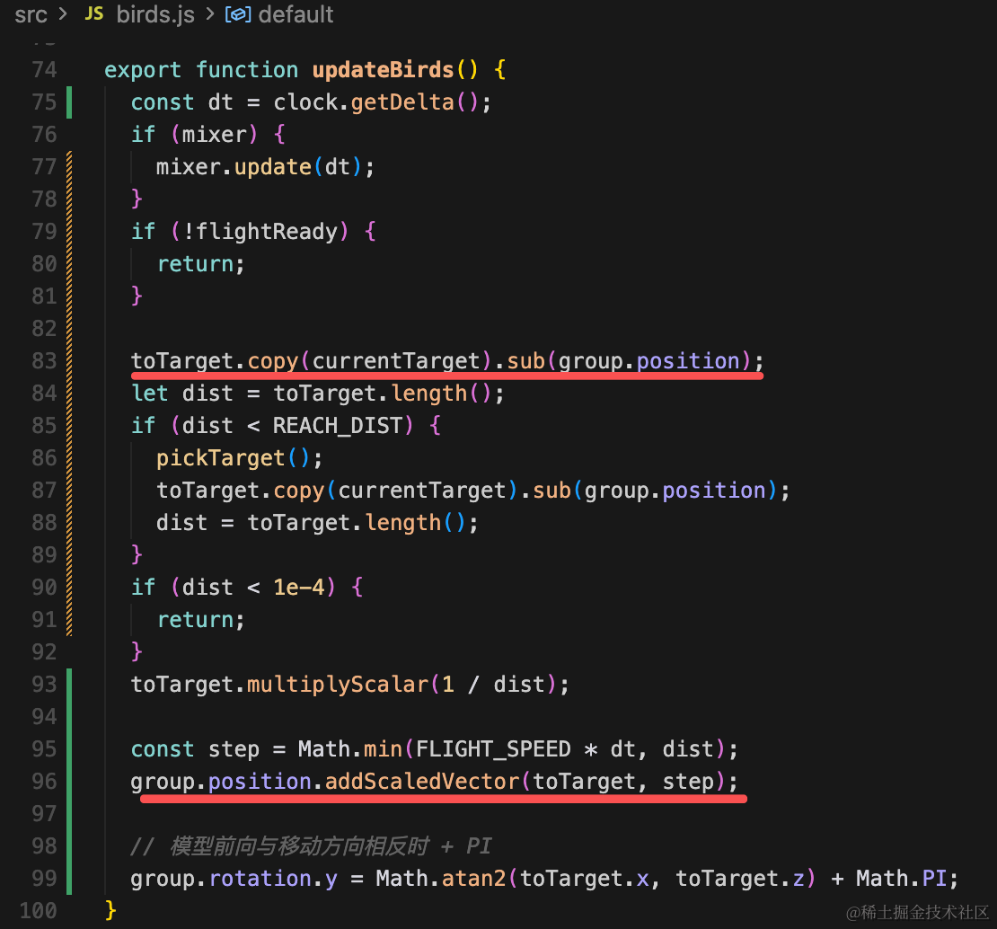Click Math.PI at end of line 99
The image size is (997, 929).
click(900, 879)
